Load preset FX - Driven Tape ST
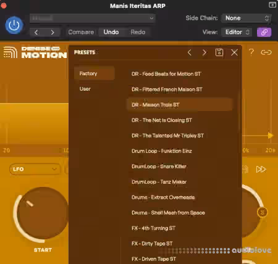Viewport: 278px width, 264px height. click(x=180, y=259)
